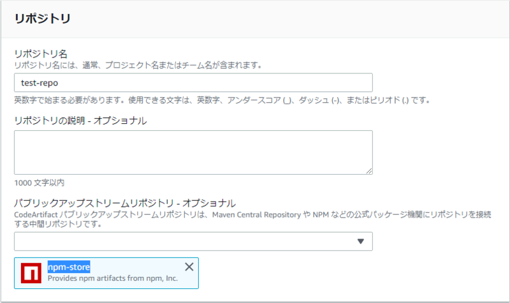Click the 1000 文字以内 hint text
This screenshot has width=510, height=303.
point(40,183)
